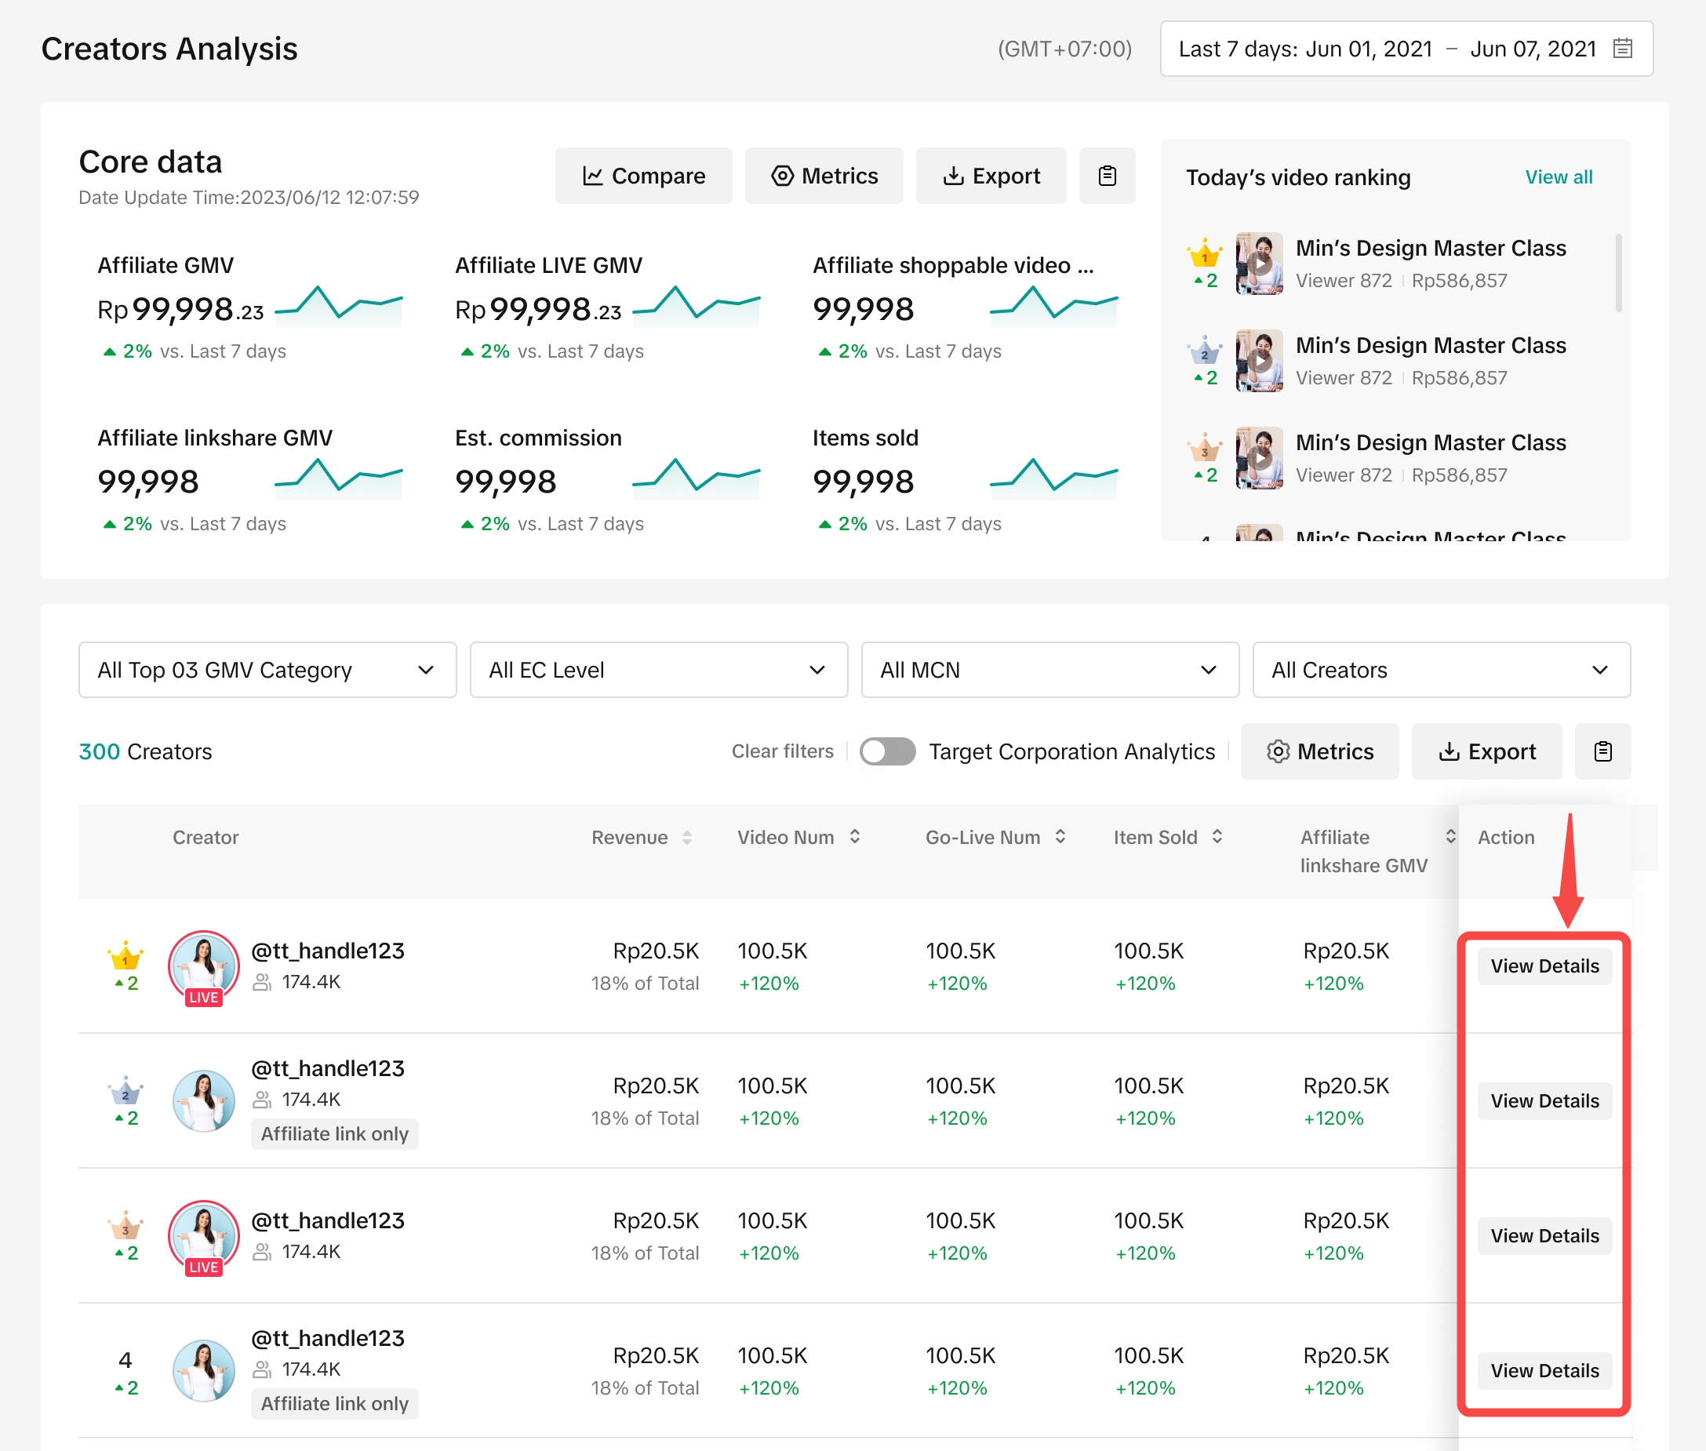1706x1451 pixels.
Task: Open Metrics settings in Core data
Action: pyautogui.click(x=824, y=176)
